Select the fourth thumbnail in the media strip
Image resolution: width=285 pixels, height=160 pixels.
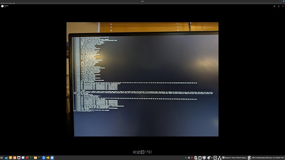point(146,152)
